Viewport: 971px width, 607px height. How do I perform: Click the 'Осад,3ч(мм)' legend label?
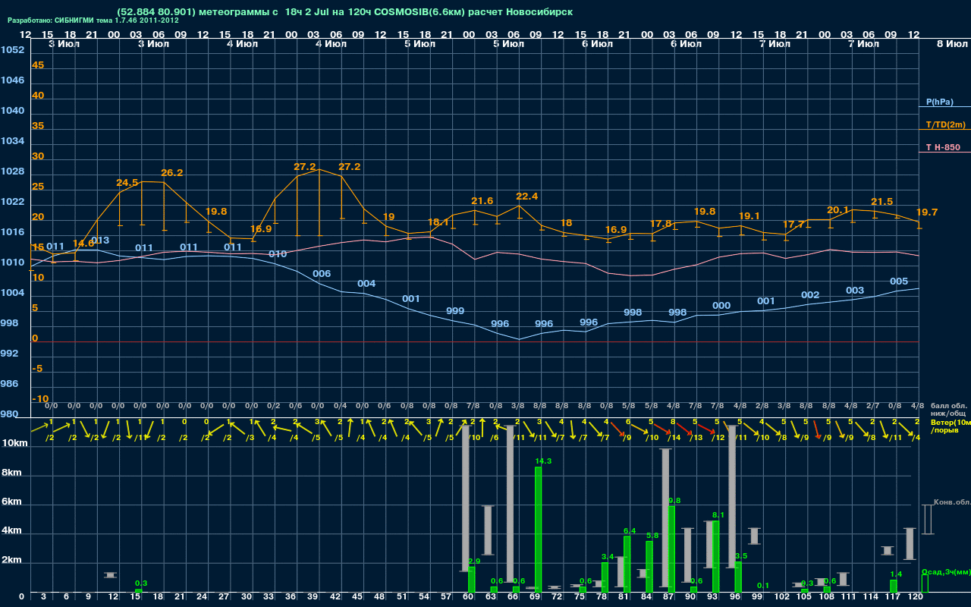(946, 571)
